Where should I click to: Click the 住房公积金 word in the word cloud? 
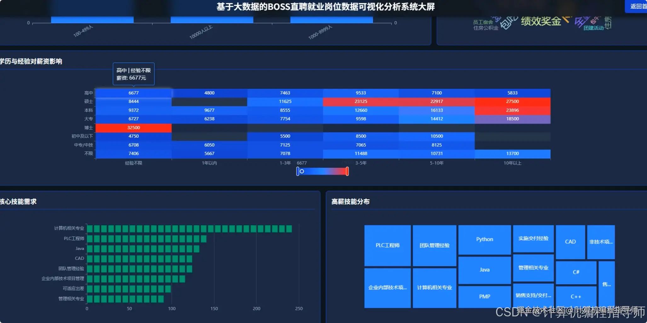pos(486,28)
